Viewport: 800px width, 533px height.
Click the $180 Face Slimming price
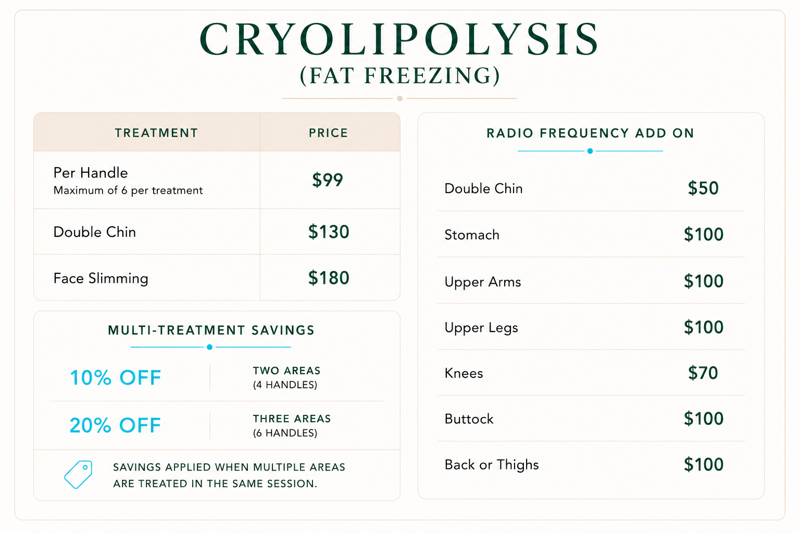click(329, 278)
